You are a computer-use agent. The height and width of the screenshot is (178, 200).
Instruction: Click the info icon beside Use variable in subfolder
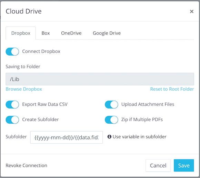pos(109,137)
